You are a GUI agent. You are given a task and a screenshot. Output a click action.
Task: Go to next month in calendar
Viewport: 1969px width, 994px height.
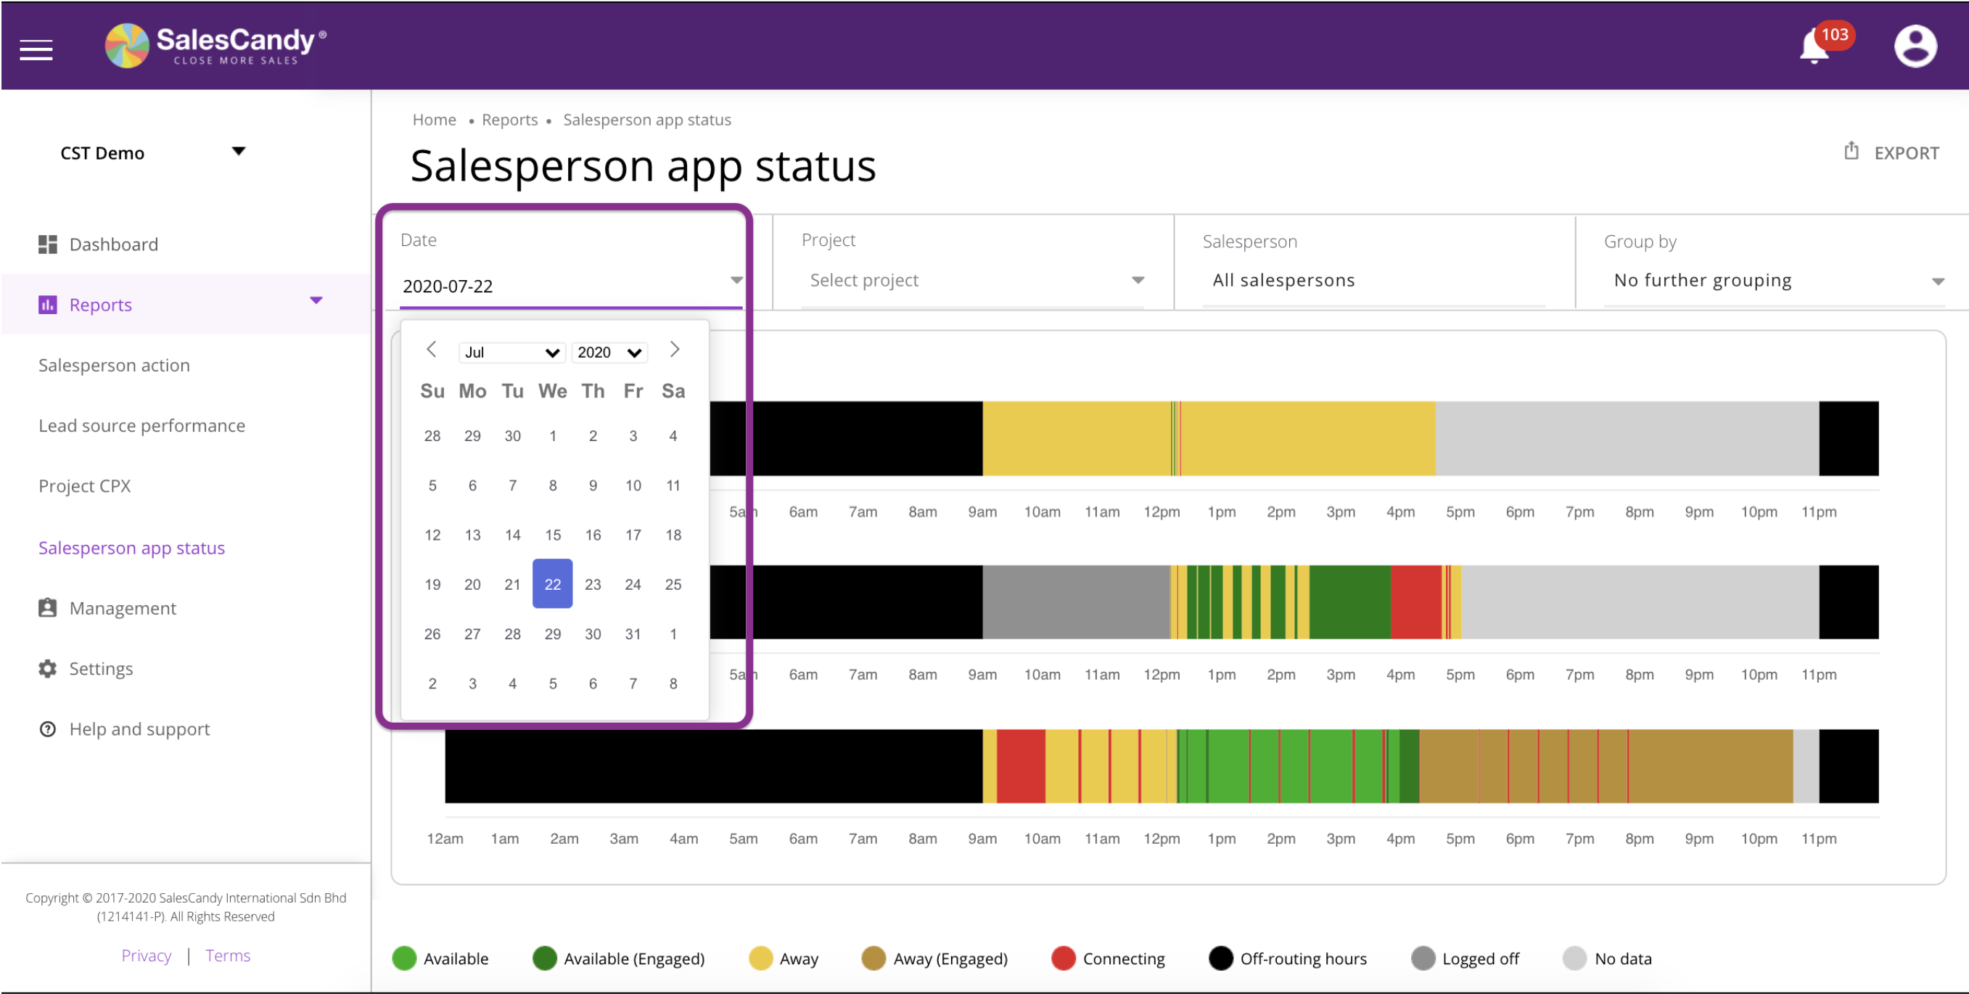[674, 350]
